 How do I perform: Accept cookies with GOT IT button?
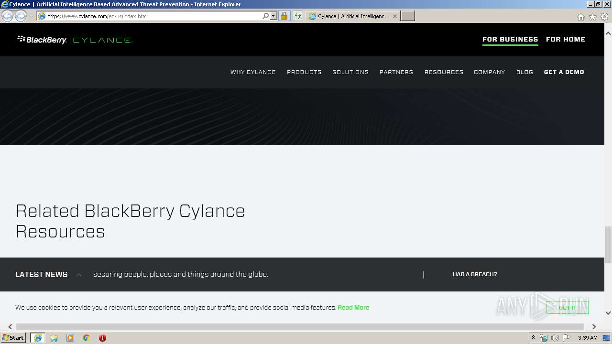[568, 308]
